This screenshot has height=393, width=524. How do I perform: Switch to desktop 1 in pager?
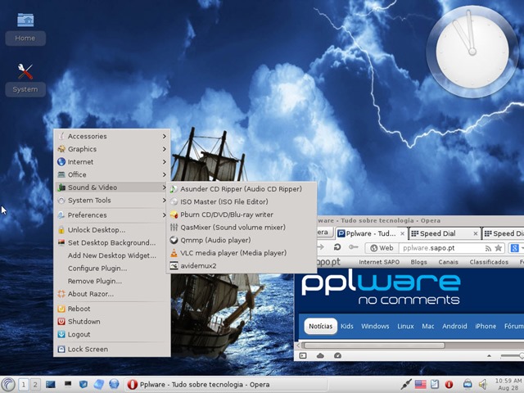[24, 385]
